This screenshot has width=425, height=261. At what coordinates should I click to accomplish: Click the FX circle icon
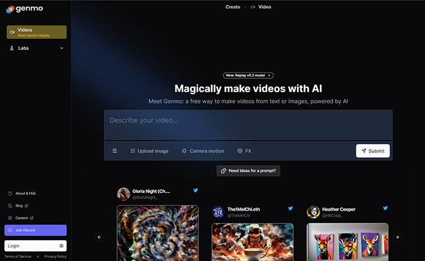pos(240,151)
